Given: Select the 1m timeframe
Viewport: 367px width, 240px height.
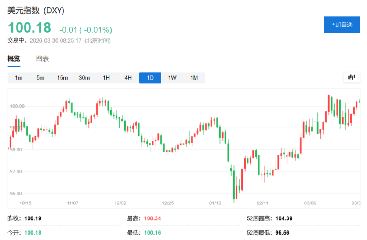Looking at the screenshot, I should [x=18, y=78].
